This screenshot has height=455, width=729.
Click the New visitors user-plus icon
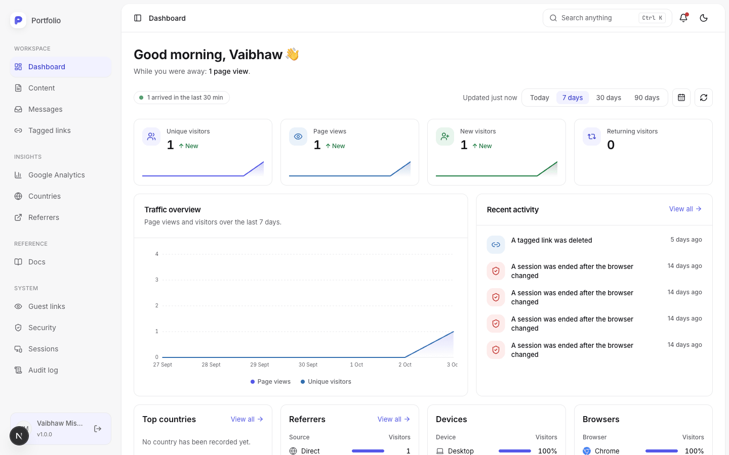(445, 136)
